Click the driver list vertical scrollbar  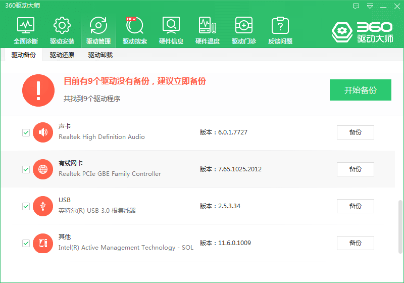coord(400,227)
